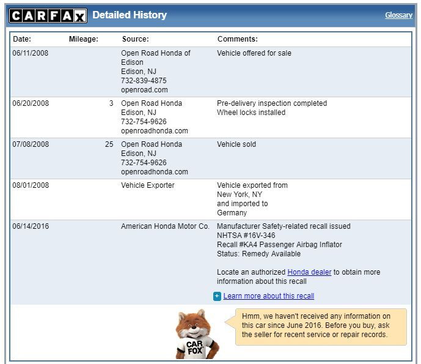Click NHTSA #16V-346 text
The height and width of the screenshot is (364, 421).
point(246,236)
